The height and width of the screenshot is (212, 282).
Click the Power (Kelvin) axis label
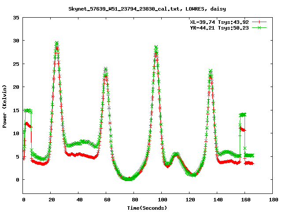click(x=4, y=106)
